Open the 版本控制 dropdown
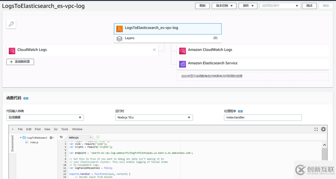The height and width of the screenshot is (179, 336). tap(224, 6)
